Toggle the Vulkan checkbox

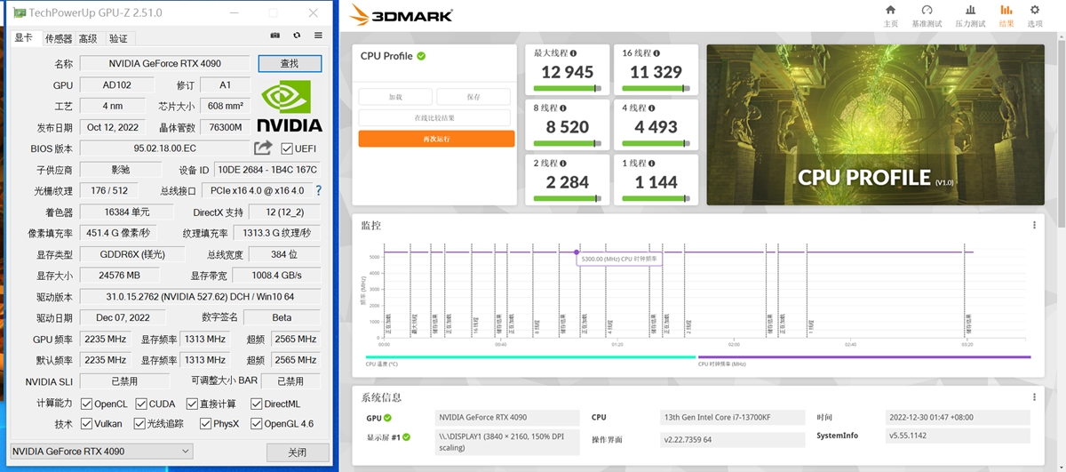pyautogui.click(x=86, y=424)
